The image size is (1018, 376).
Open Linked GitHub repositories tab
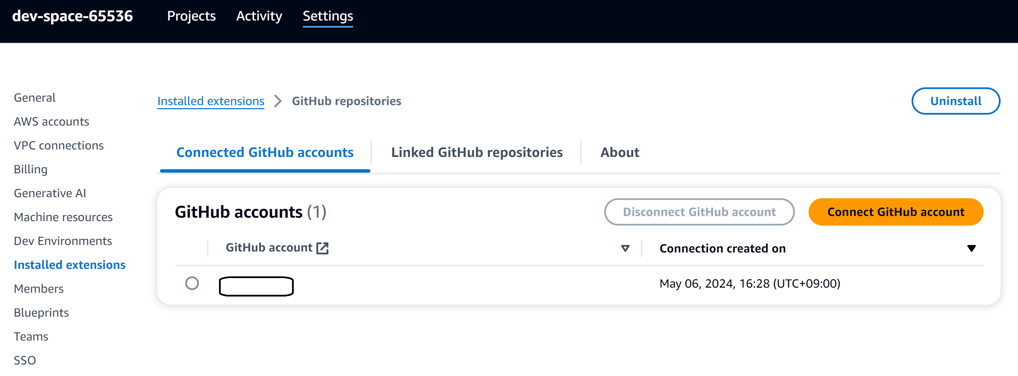(477, 152)
